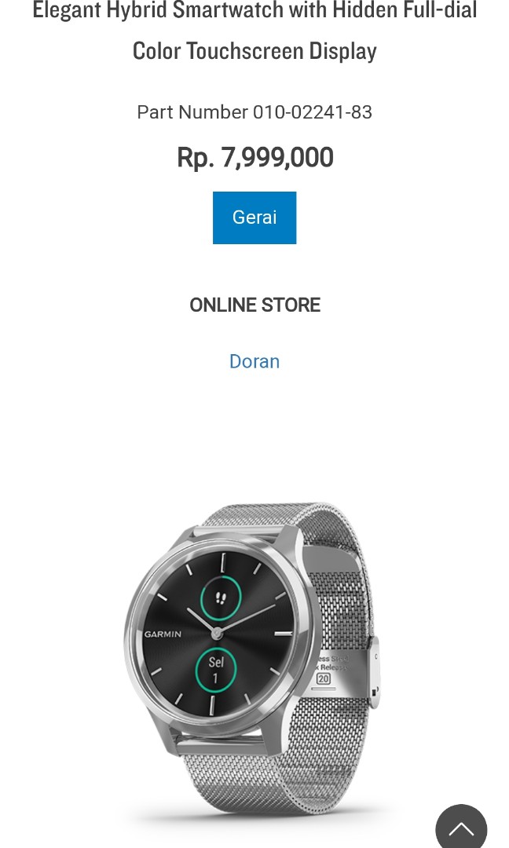Click the GARMIN logo on the watch dial
Image resolution: width=509 pixels, height=848 pixels.
pyautogui.click(x=163, y=634)
